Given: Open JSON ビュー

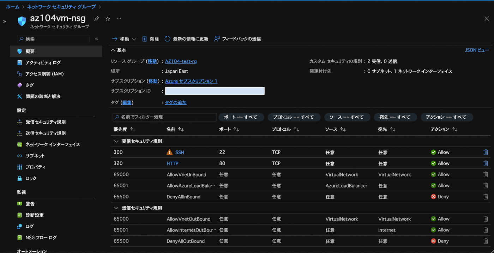Looking at the screenshot, I should (477, 50).
